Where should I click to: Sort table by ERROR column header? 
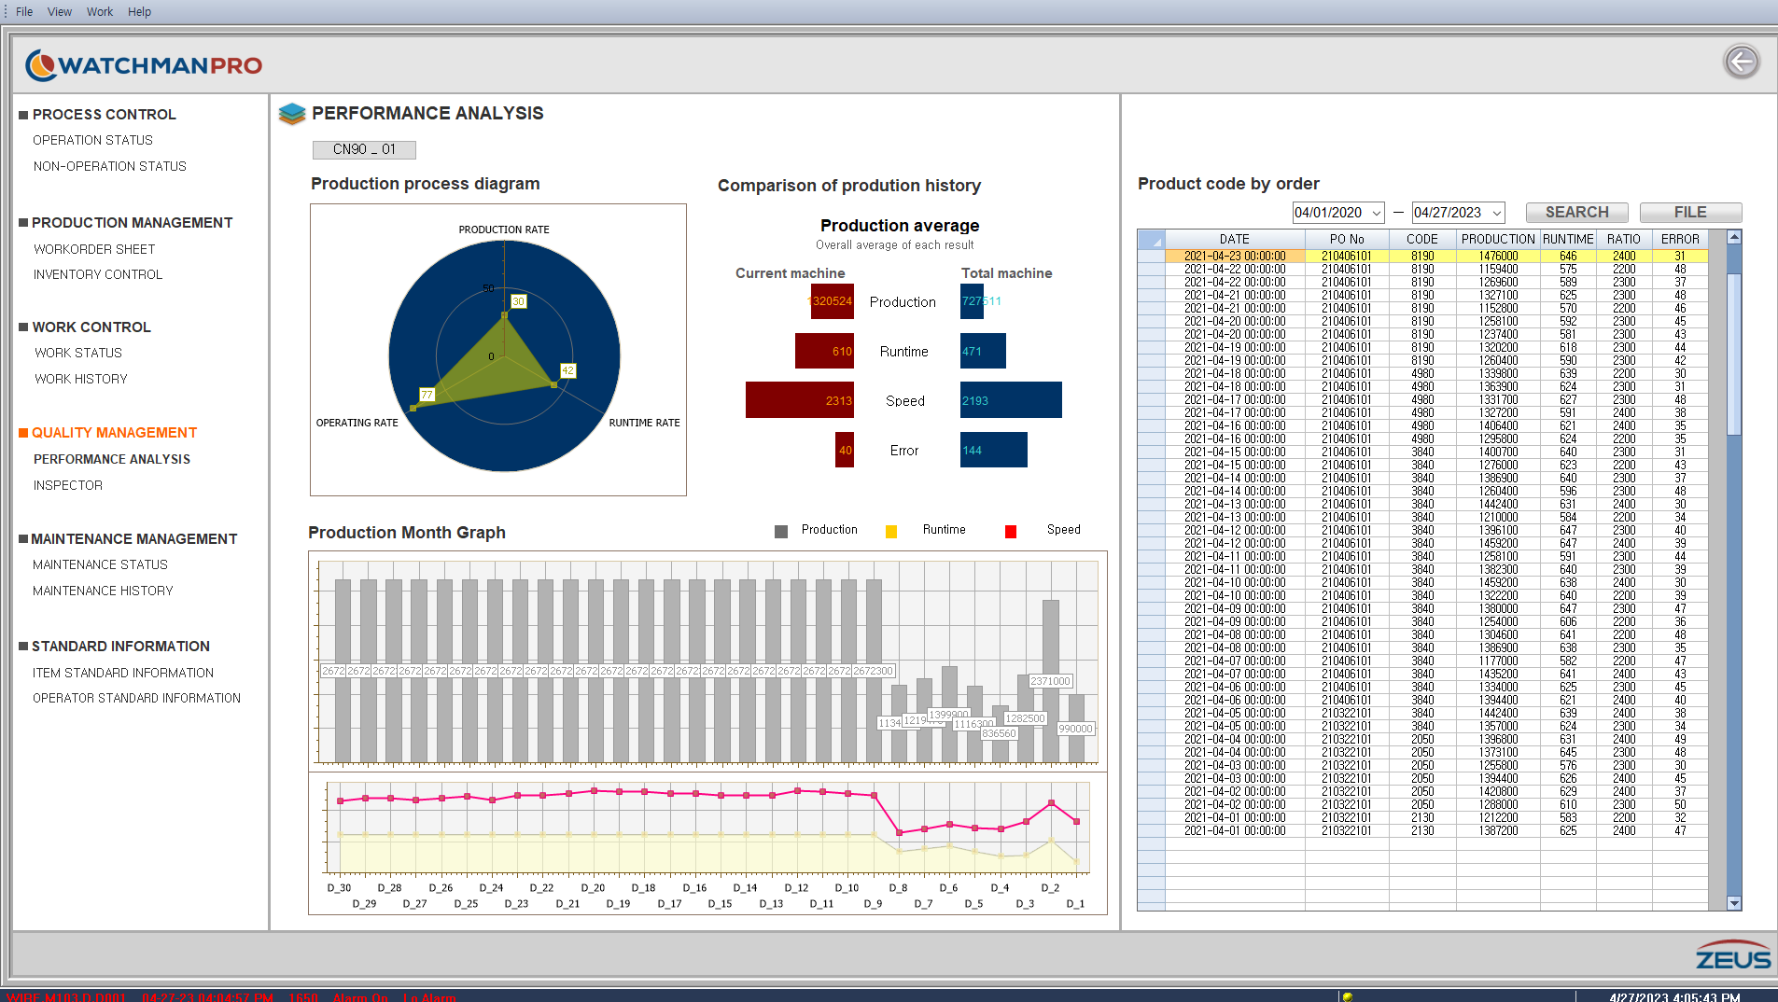(x=1679, y=239)
